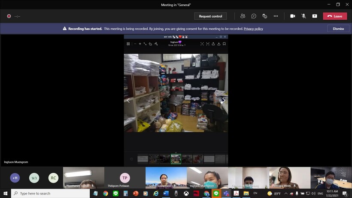Open the More actions ellipsis menu
Image resolution: width=352 pixels, height=198 pixels.
[x=276, y=16]
